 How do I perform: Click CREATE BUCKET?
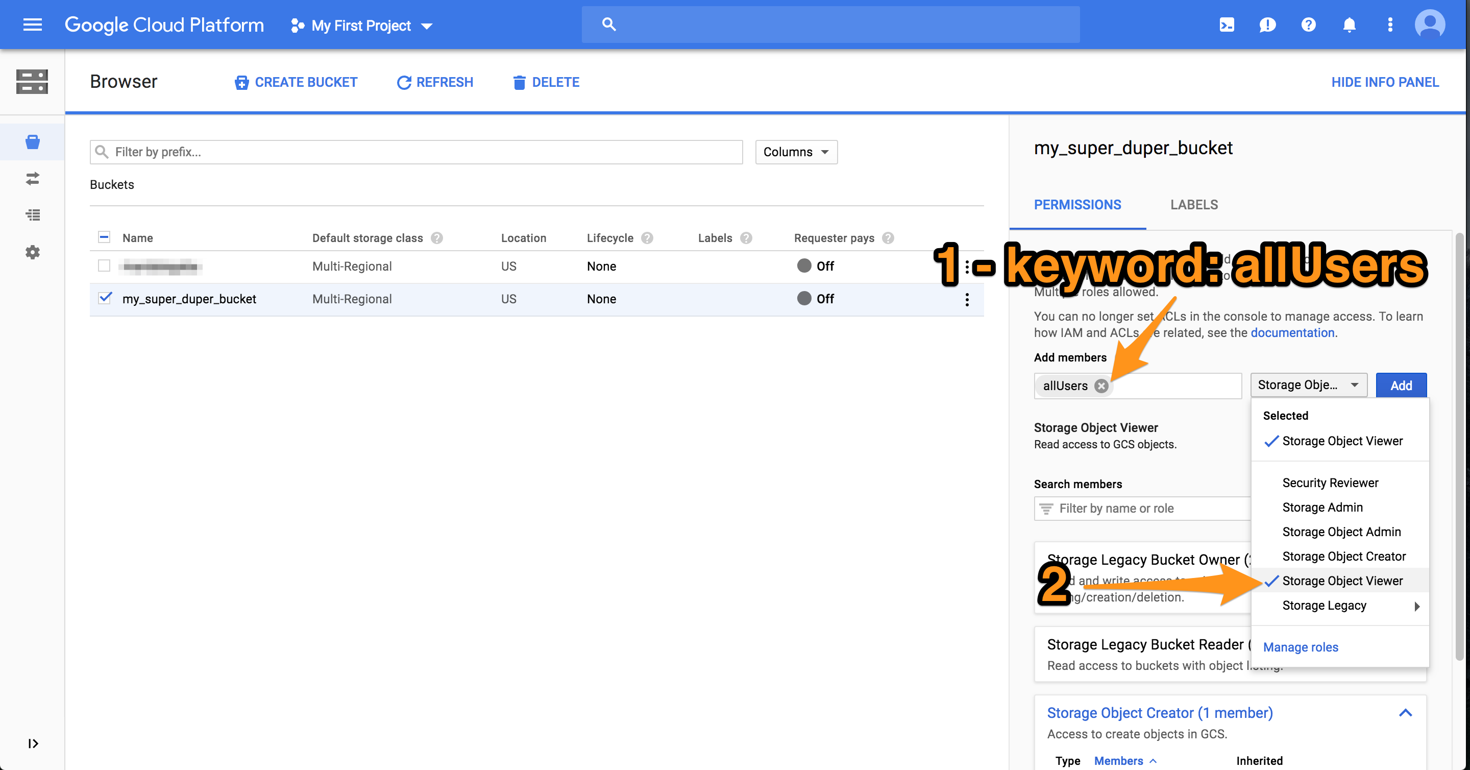point(296,82)
